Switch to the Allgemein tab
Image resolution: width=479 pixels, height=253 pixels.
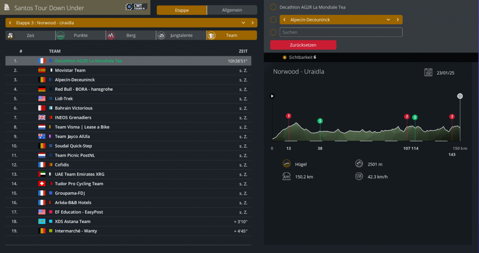pyautogui.click(x=232, y=10)
